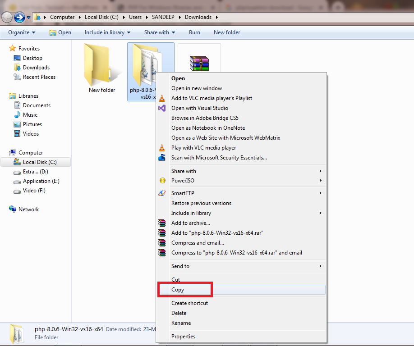The image size is (414, 346).
Task: Click the Forward navigation arrow button
Action: coord(19,17)
